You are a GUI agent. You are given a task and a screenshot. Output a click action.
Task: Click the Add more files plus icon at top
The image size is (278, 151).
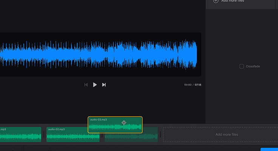pyautogui.click(x=216, y=1)
